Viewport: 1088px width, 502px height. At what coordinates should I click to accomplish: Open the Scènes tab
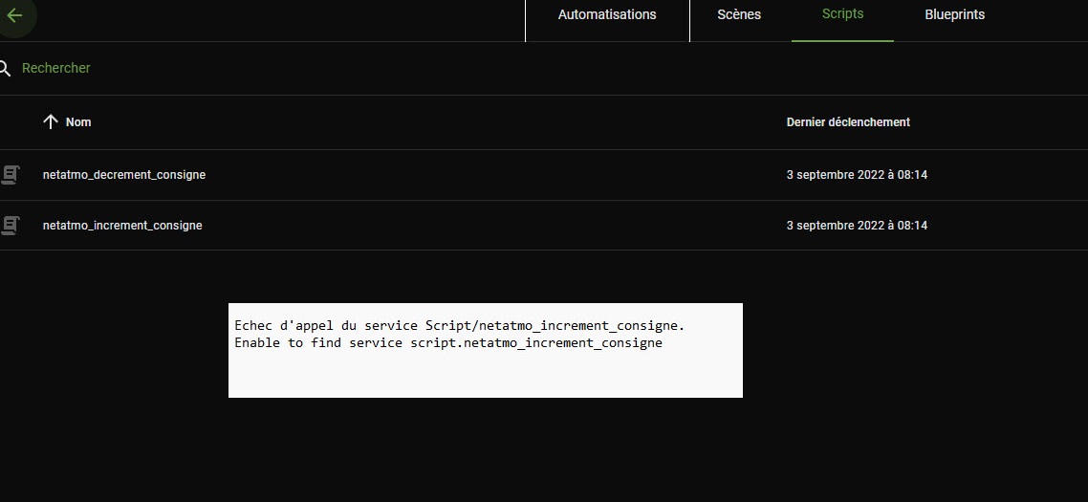click(739, 15)
